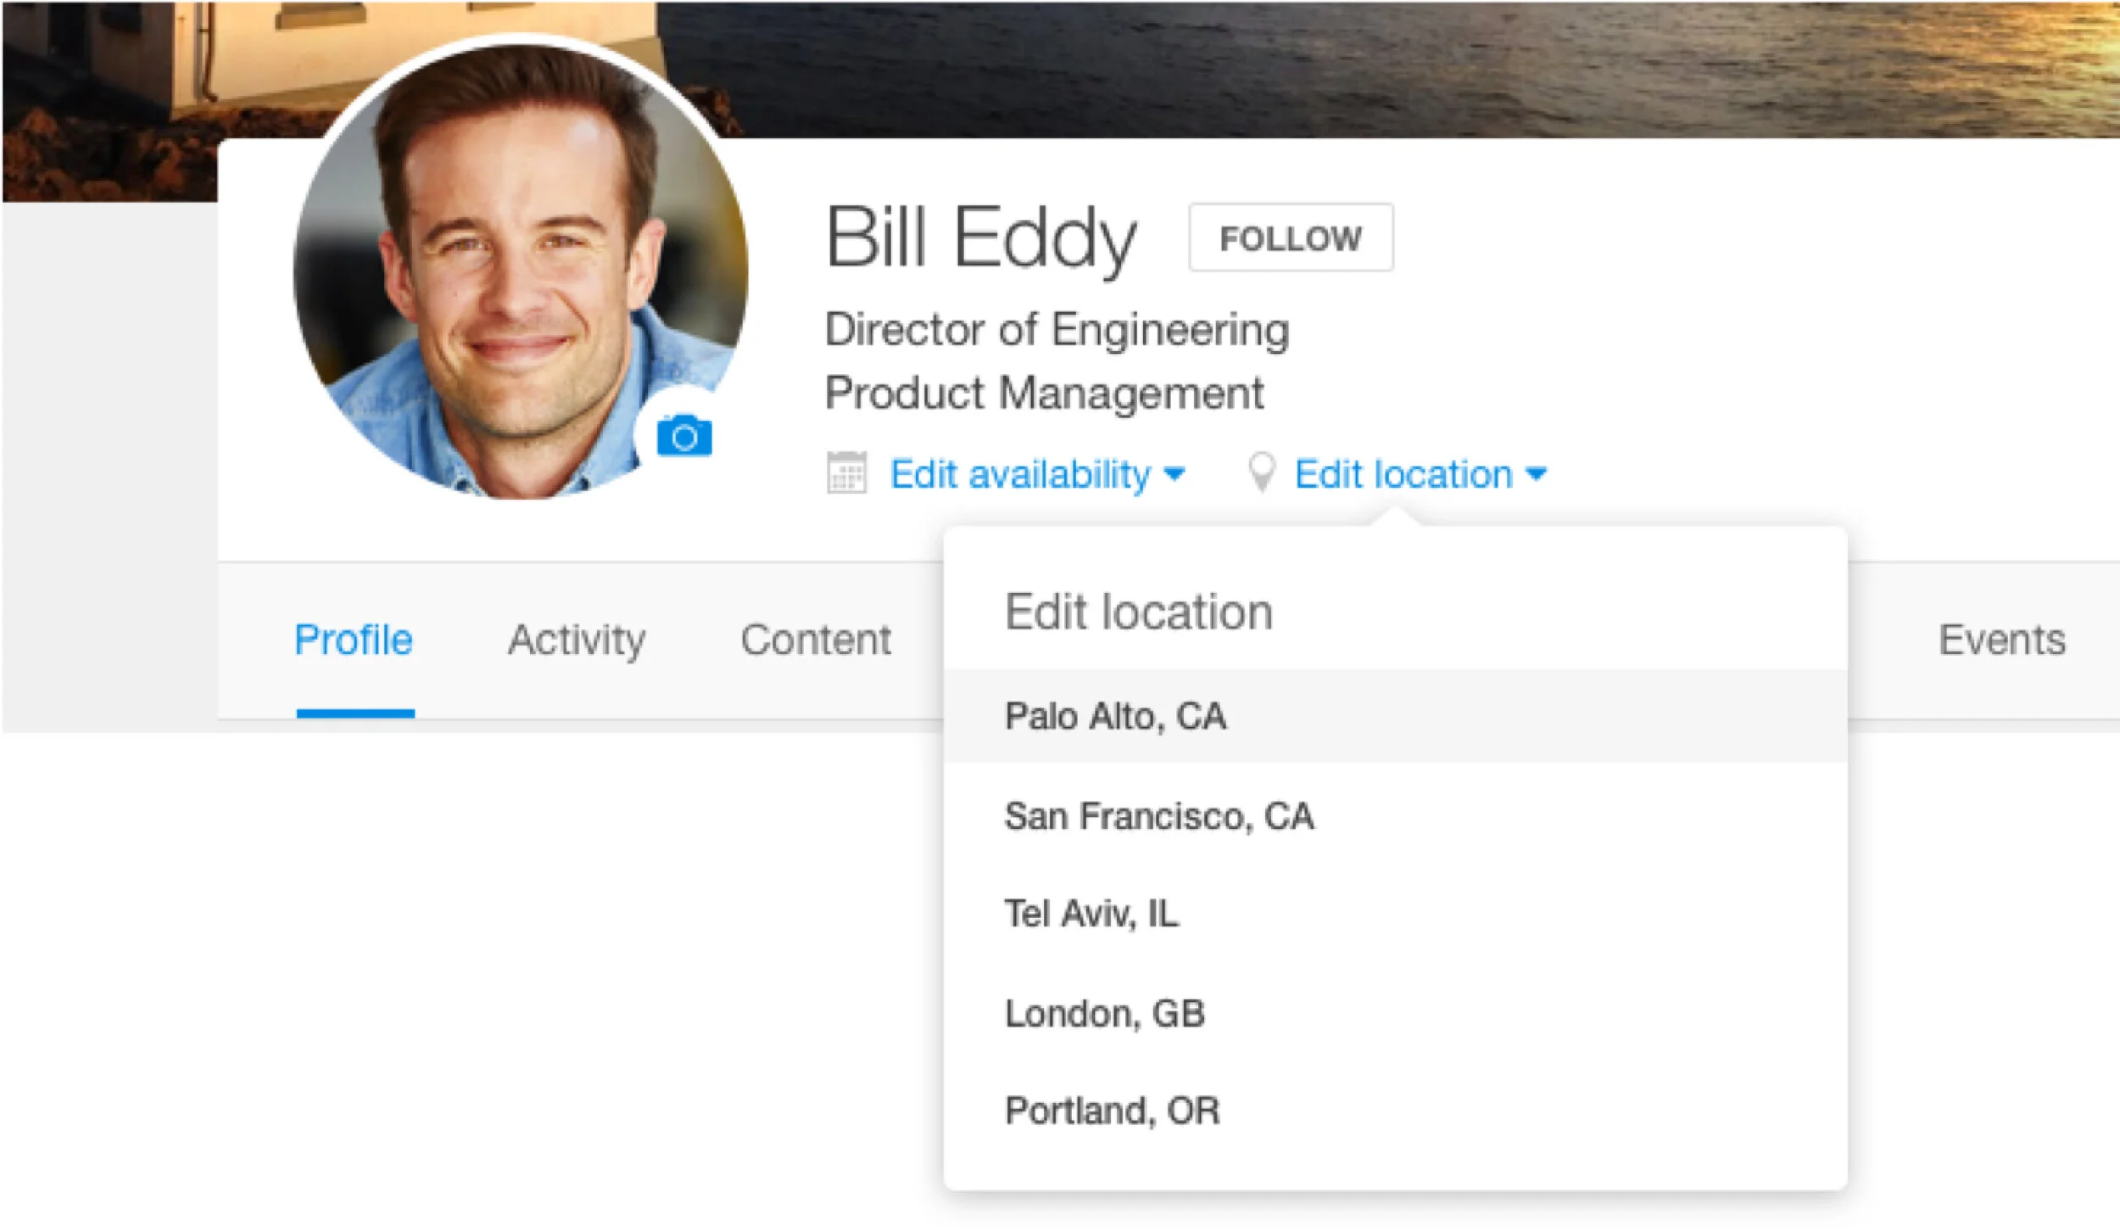Choose Portland, OR location
Image resolution: width=2120 pixels, height=1231 pixels.
(1112, 1111)
